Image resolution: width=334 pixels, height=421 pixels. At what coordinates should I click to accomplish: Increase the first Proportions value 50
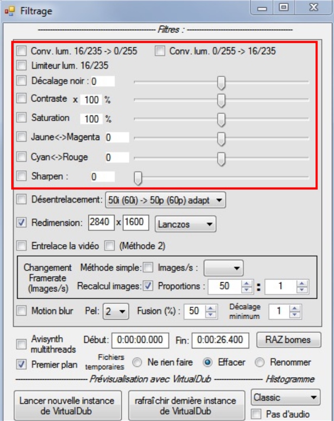(x=247, y=283)
